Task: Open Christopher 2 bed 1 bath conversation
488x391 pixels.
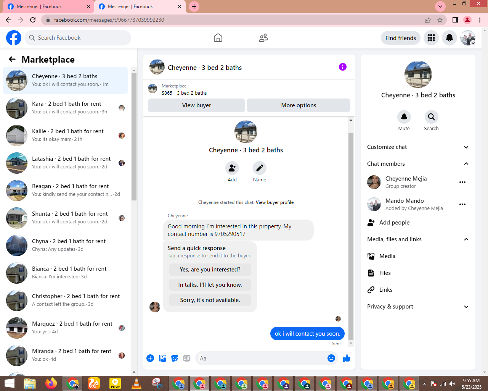Action: [x=66, y=301]
